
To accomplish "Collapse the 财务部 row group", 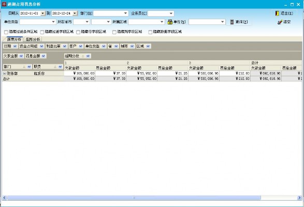I will (x=5, y=73).
